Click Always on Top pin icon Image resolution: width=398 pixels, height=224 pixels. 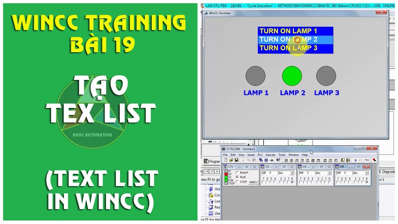point(271,160)
